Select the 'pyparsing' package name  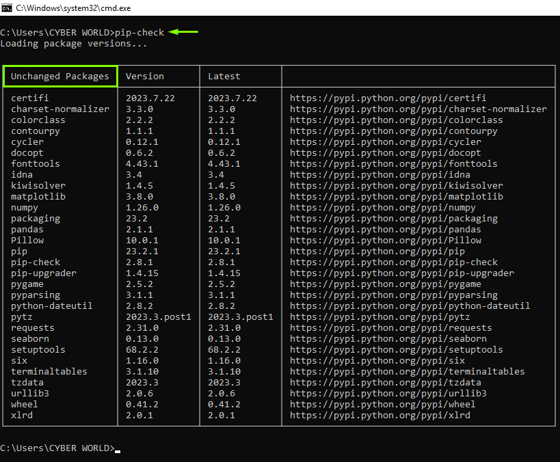click(36, 295)
